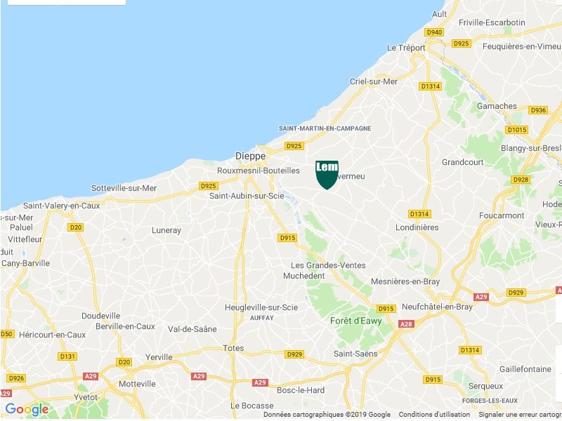Click the Données cartographiques ©2019 Google text
The height and width of the screenshot is (421, 562).
[327, 415]
